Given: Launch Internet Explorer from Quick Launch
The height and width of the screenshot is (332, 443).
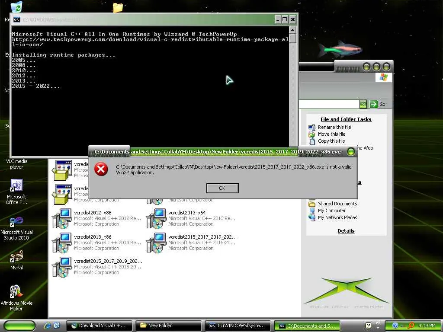Looking at the screenshot, I should [x=47, y=326].
